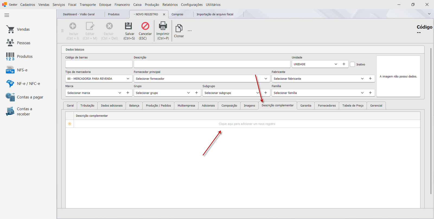Screen dimensions: 434x219
Task: Add new Unidade with plus icon
Action: (344, 64)
